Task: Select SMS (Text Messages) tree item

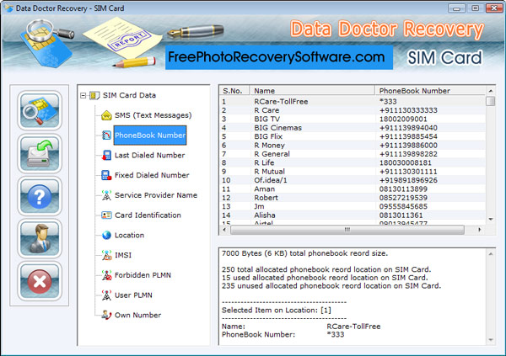Action: click(153, 115)
